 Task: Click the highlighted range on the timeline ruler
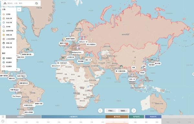coord(117,122)
